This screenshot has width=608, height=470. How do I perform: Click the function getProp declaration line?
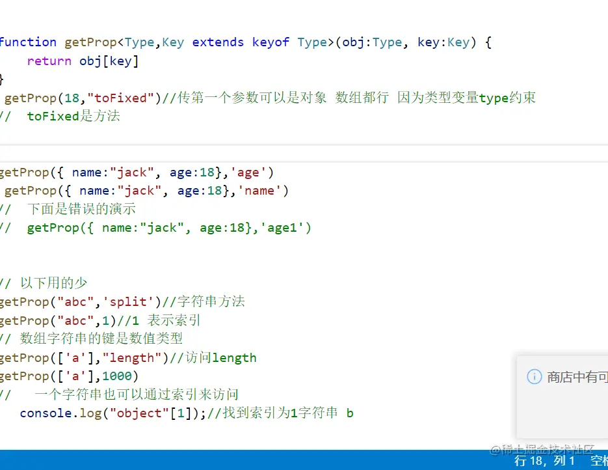(x=245, y=42)
